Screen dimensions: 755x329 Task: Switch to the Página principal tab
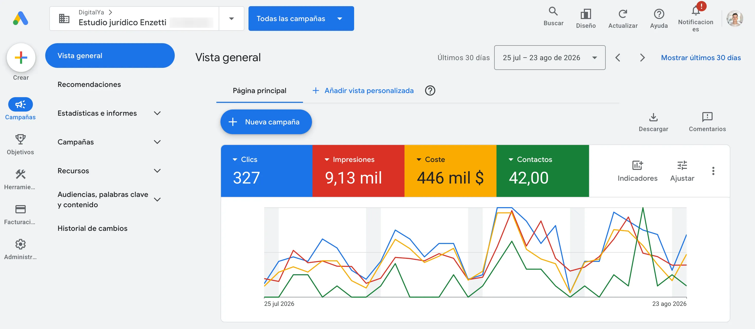(259, 91)
